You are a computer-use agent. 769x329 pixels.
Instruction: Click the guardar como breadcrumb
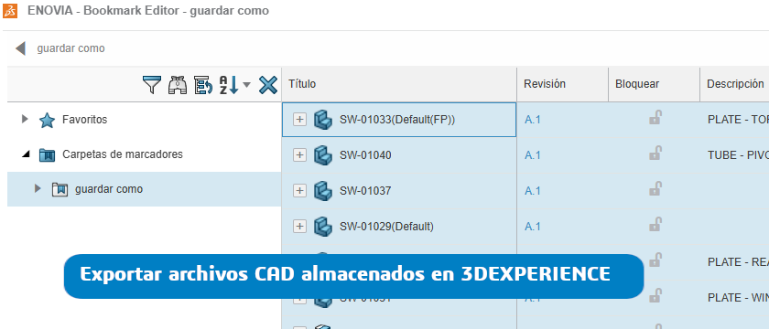pos(71,48)
